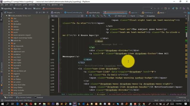Click the Git: master branch widget
This screenshot has width=190, height=106.
coord(178,100)
